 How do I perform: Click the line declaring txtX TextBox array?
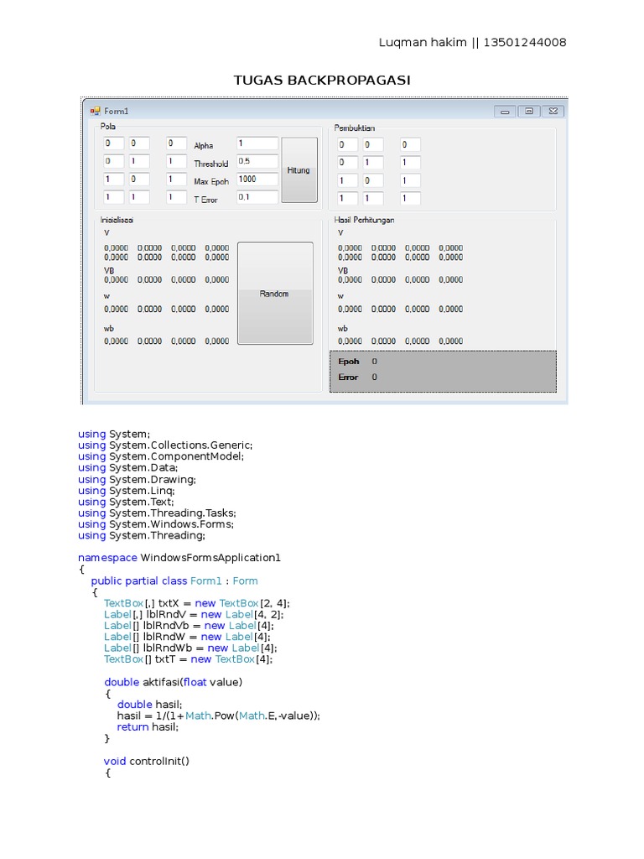pos(197,604)
